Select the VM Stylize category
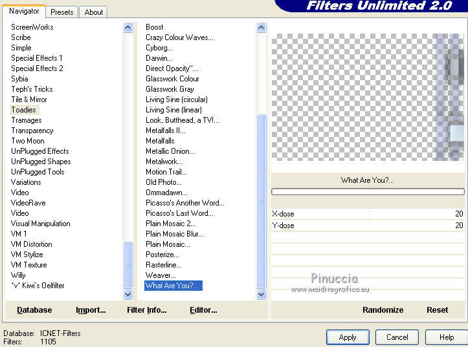The image size is (468, 347). 27,255
